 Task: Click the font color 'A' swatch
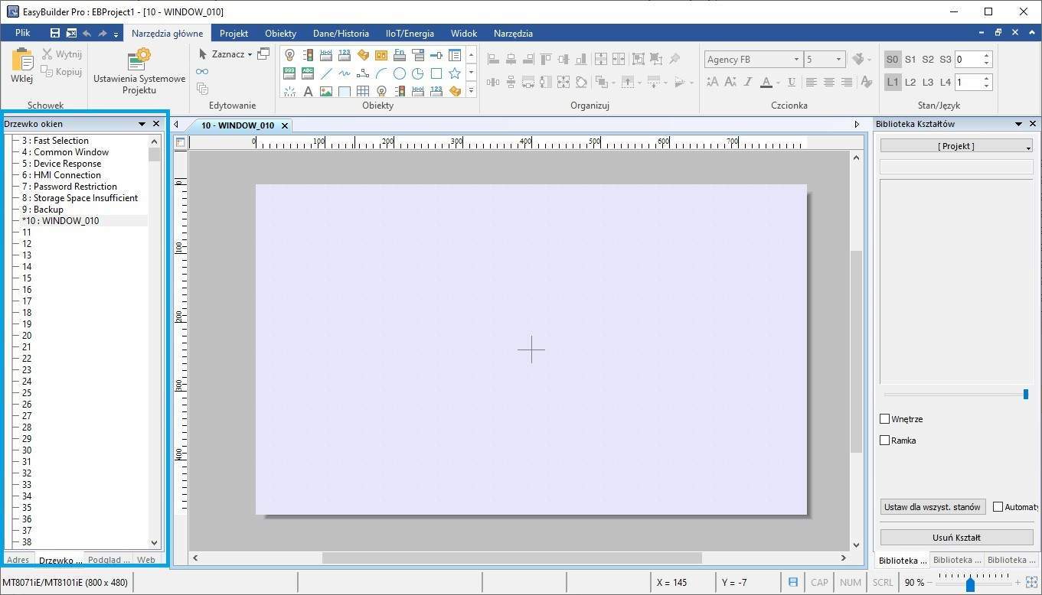pyautogui.click(x=767, y=82)
